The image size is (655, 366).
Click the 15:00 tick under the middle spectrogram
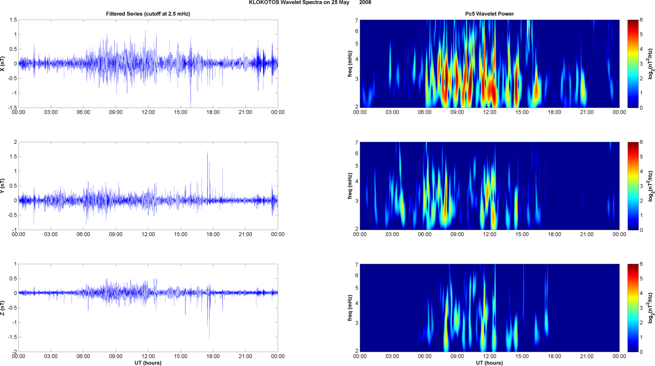[522, 234]
